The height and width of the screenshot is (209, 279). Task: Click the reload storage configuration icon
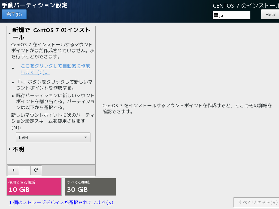36,170
